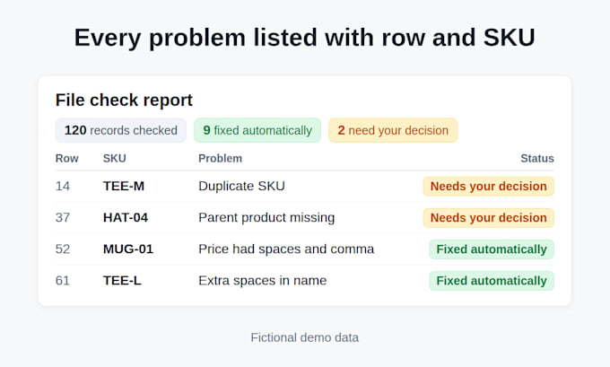Select the HAT-04 SKU cell
610x367 pixels.
(126, 217)
